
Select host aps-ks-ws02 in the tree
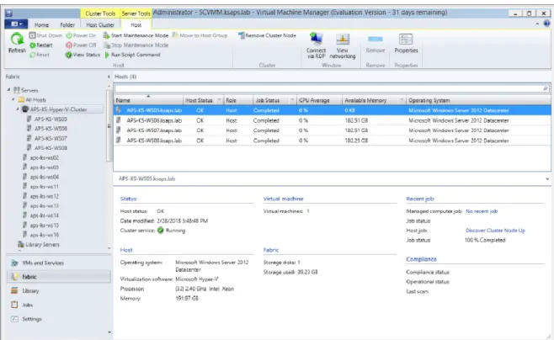point(44,157)
